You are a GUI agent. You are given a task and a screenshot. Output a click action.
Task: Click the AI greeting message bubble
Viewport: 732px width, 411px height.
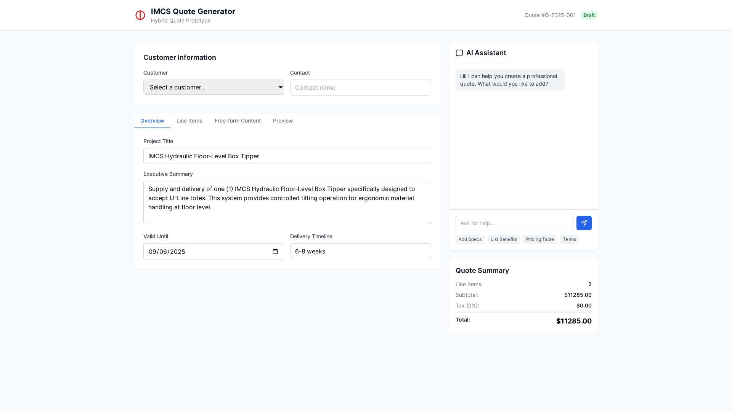click(510, 80)
